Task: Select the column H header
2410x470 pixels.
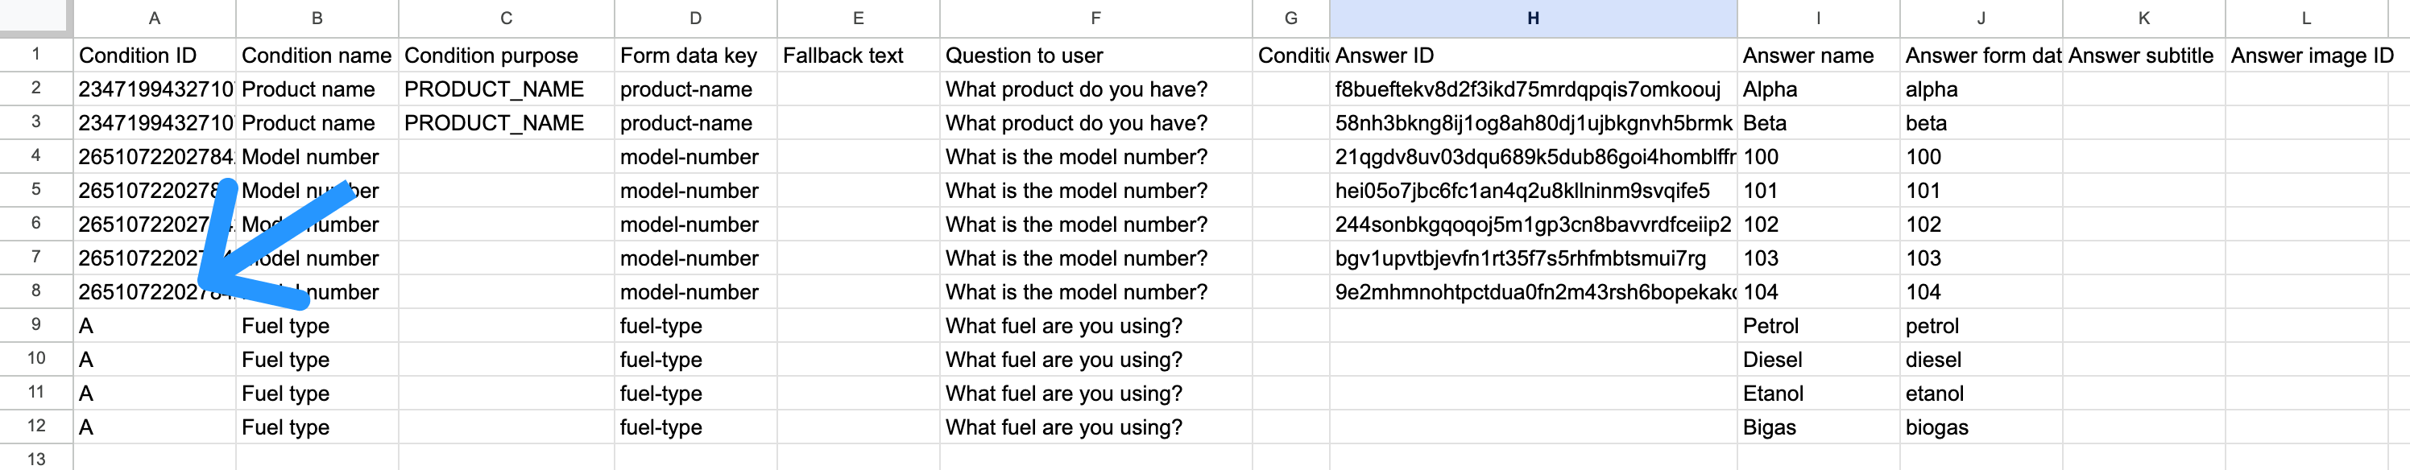Action: tap(1533, 18)
